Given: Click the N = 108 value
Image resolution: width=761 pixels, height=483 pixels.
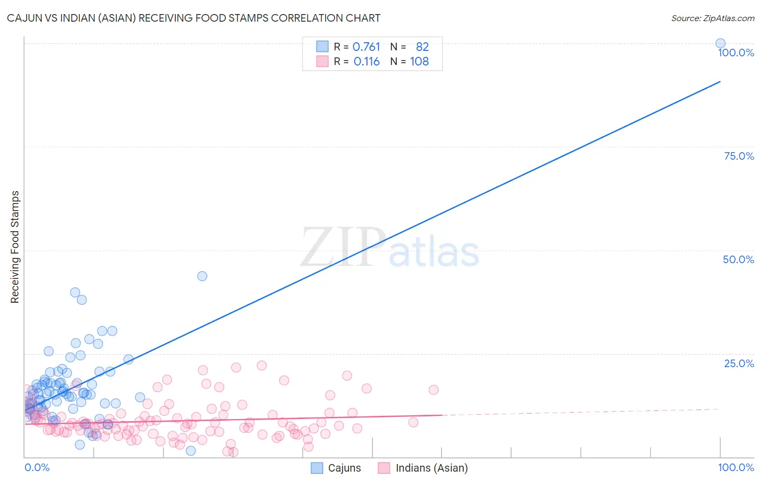Looking at the screenshot, I should coord(410,61).
